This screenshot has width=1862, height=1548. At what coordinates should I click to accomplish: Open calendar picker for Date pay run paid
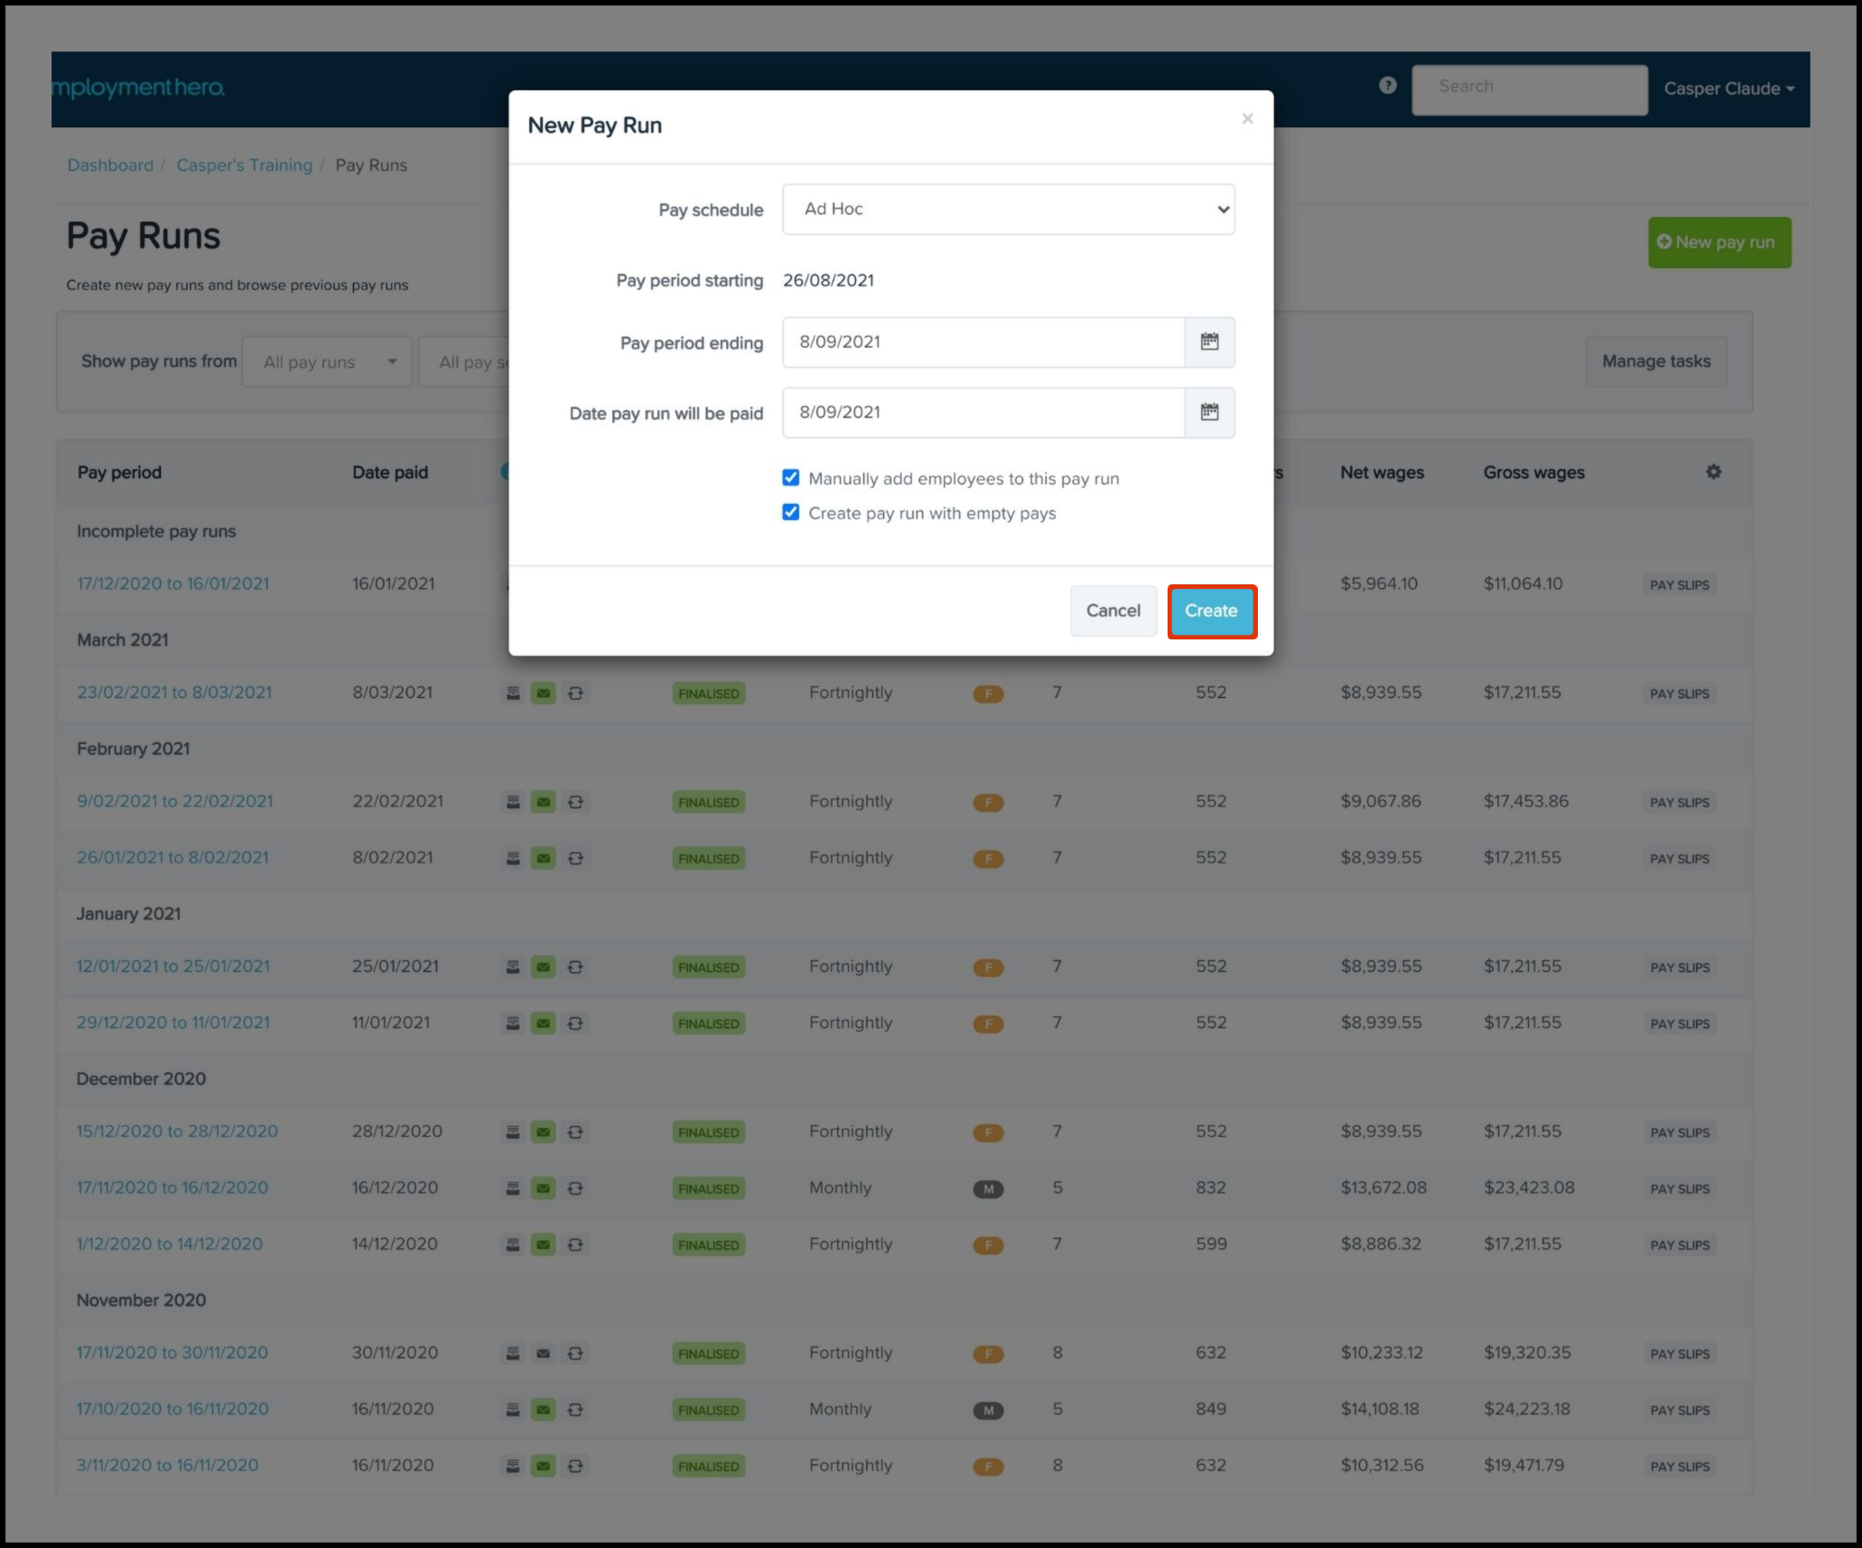(1209, 413)
